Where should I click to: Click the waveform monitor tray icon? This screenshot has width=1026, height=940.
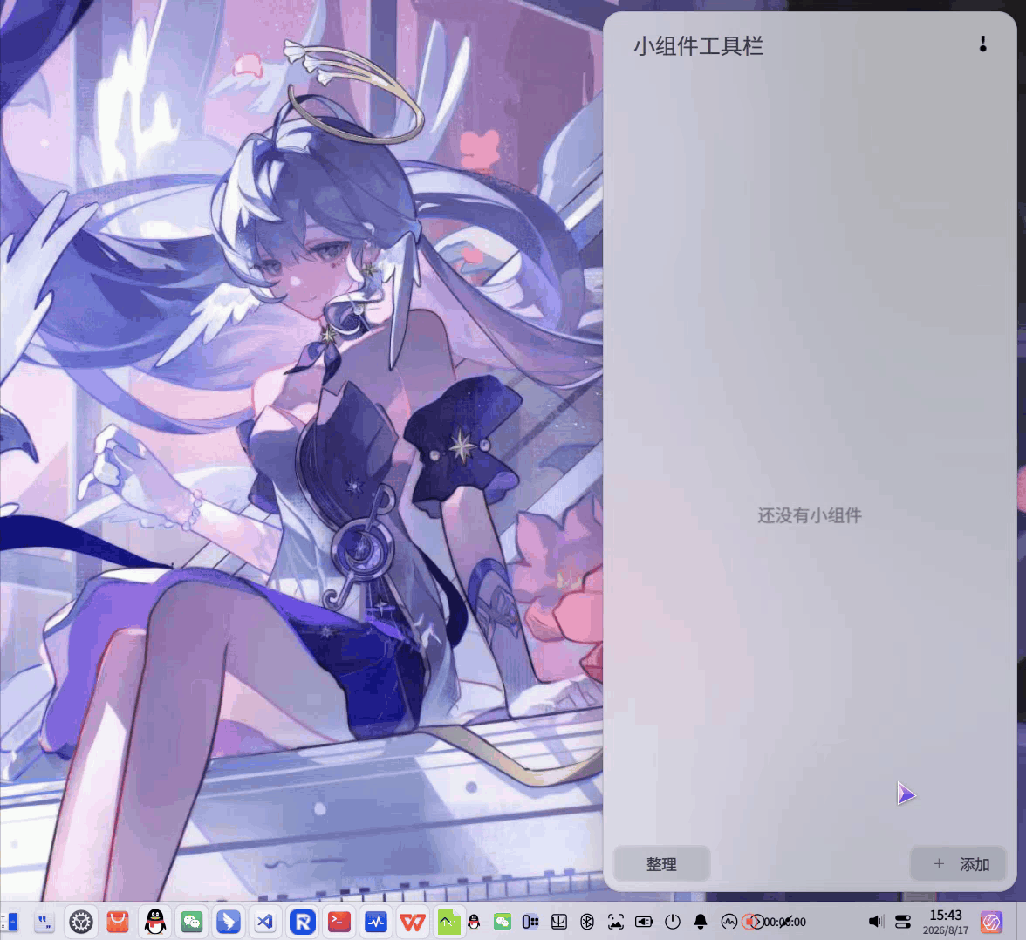pyautogui.click(x=728, y=922)
